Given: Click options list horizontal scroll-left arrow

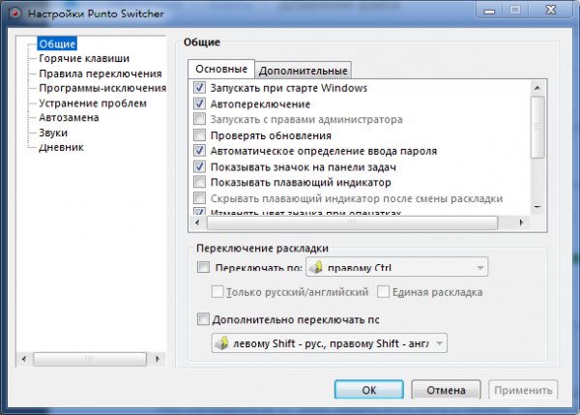Looking at the screenshot, I should click(x=197, y=222).
